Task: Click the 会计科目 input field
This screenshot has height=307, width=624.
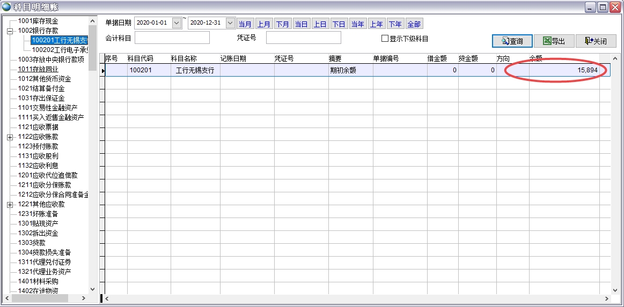Action: 172,38
